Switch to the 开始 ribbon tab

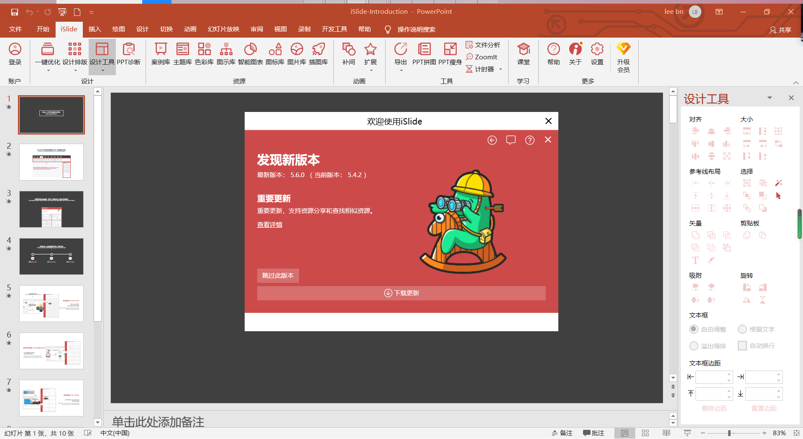[43, 29]
